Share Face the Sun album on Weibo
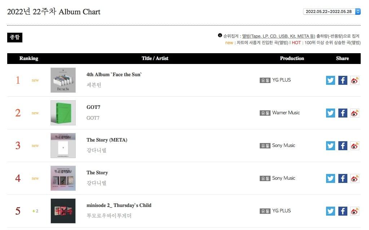The width and height of the screenshot is (369, 230). click(355, 80)
